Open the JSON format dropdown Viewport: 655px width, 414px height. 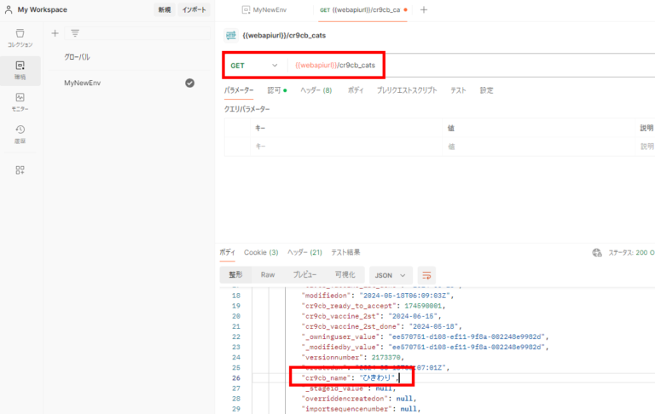point(391,275)
